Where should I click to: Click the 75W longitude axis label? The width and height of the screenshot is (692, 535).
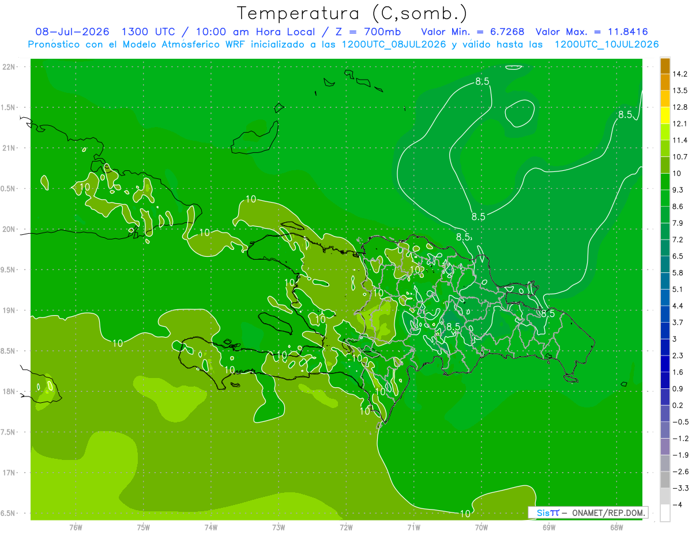pos(144,527)
